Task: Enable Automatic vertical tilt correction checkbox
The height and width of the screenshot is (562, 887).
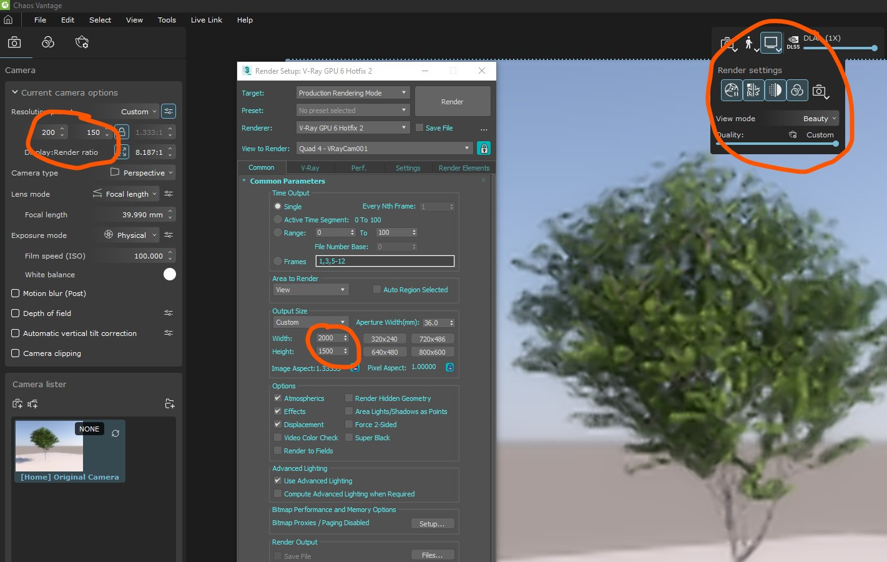Action: (16, 333)
